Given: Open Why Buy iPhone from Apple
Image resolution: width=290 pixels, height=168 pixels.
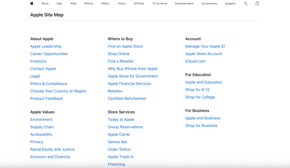Looking at the screenshot, I should coord(133,69).
